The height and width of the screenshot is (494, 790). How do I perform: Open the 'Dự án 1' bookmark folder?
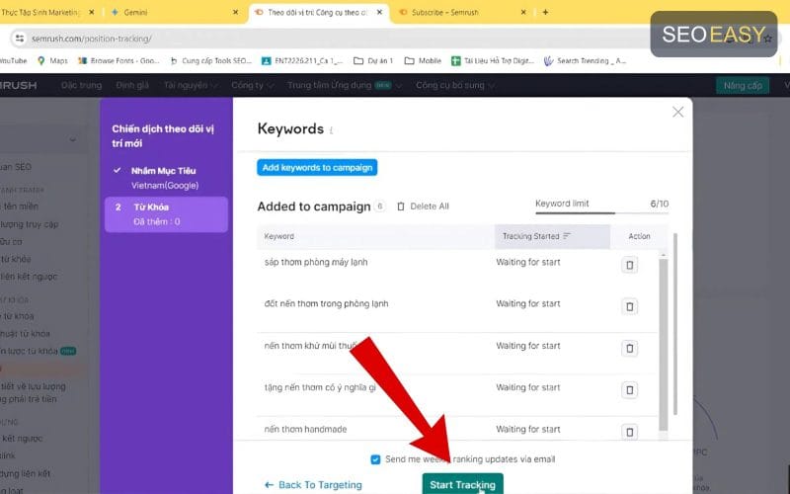pos(373,60)
